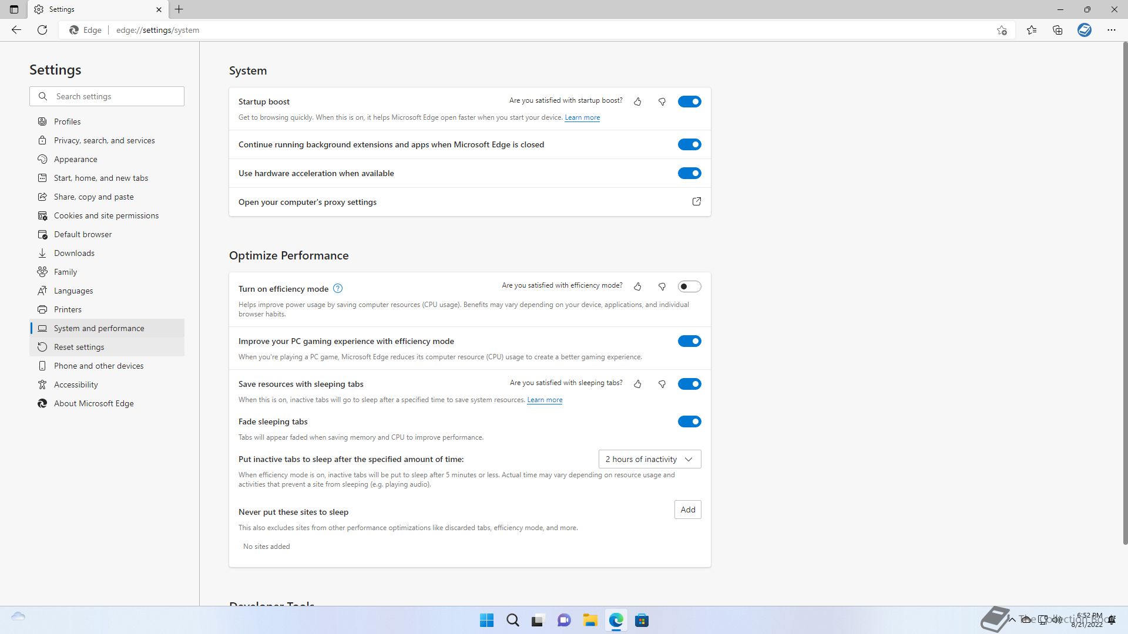Toggle hardware acceleration switch
The width and height of the screenshot is (1128, 634).
pos(690,173)
